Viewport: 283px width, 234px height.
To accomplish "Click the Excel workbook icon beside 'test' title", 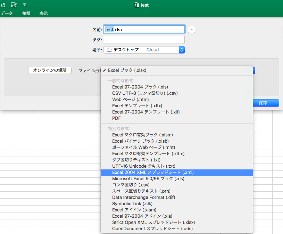I will pyautogui.click(x=135, y=5).
